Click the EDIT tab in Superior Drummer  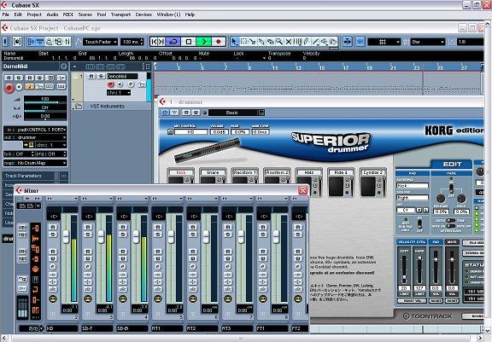point(452,164)
